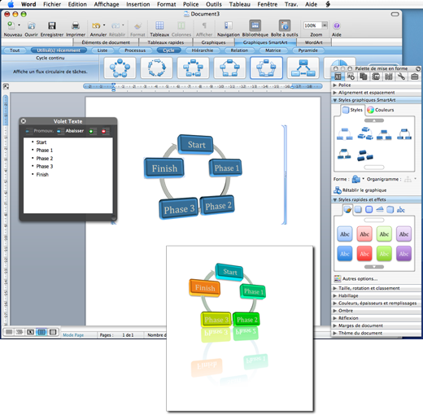
Task: Click the Boîte à outils icon
Action: click(x=285, y=25)
